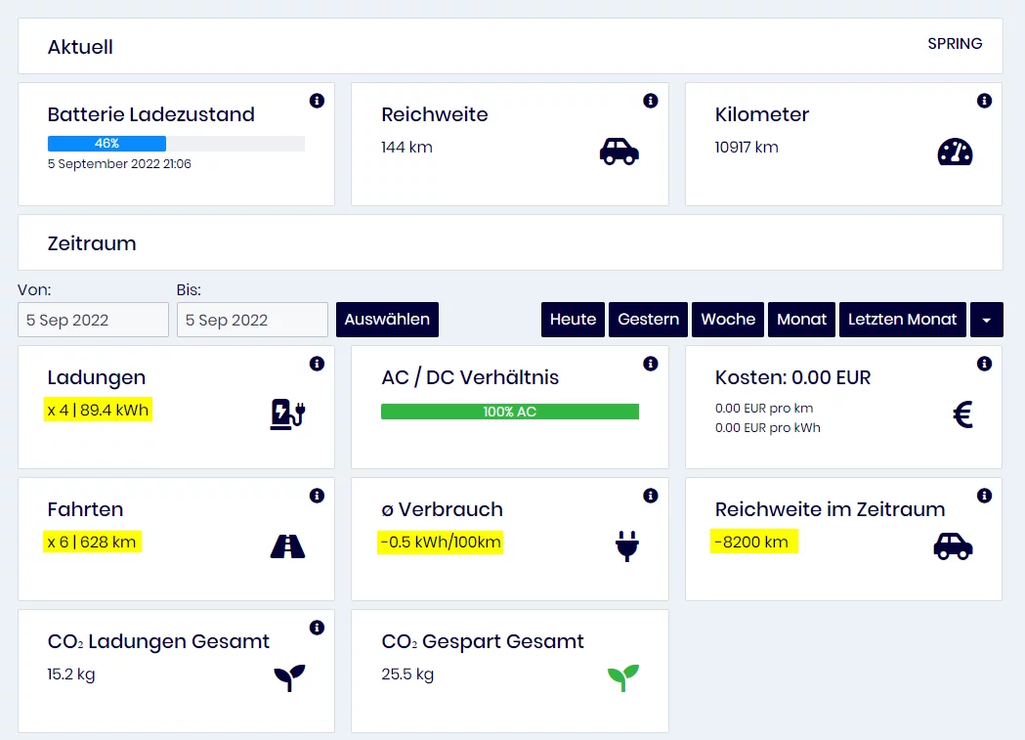Image resolution: width=1025 pixels, height=740 pixels.
Task: Click info icon on Reichweite card
Action: [x=651, y=101]
